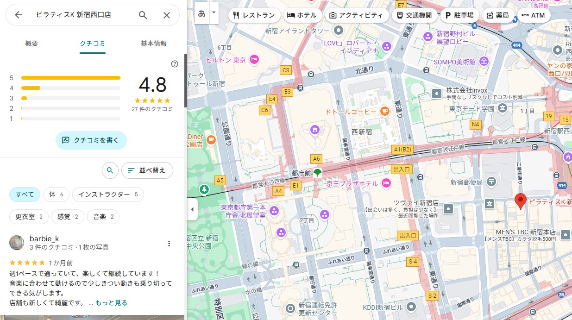572x320 pixels.
Task: Expand the input language dropdown arrow
Action: point(214,13)
